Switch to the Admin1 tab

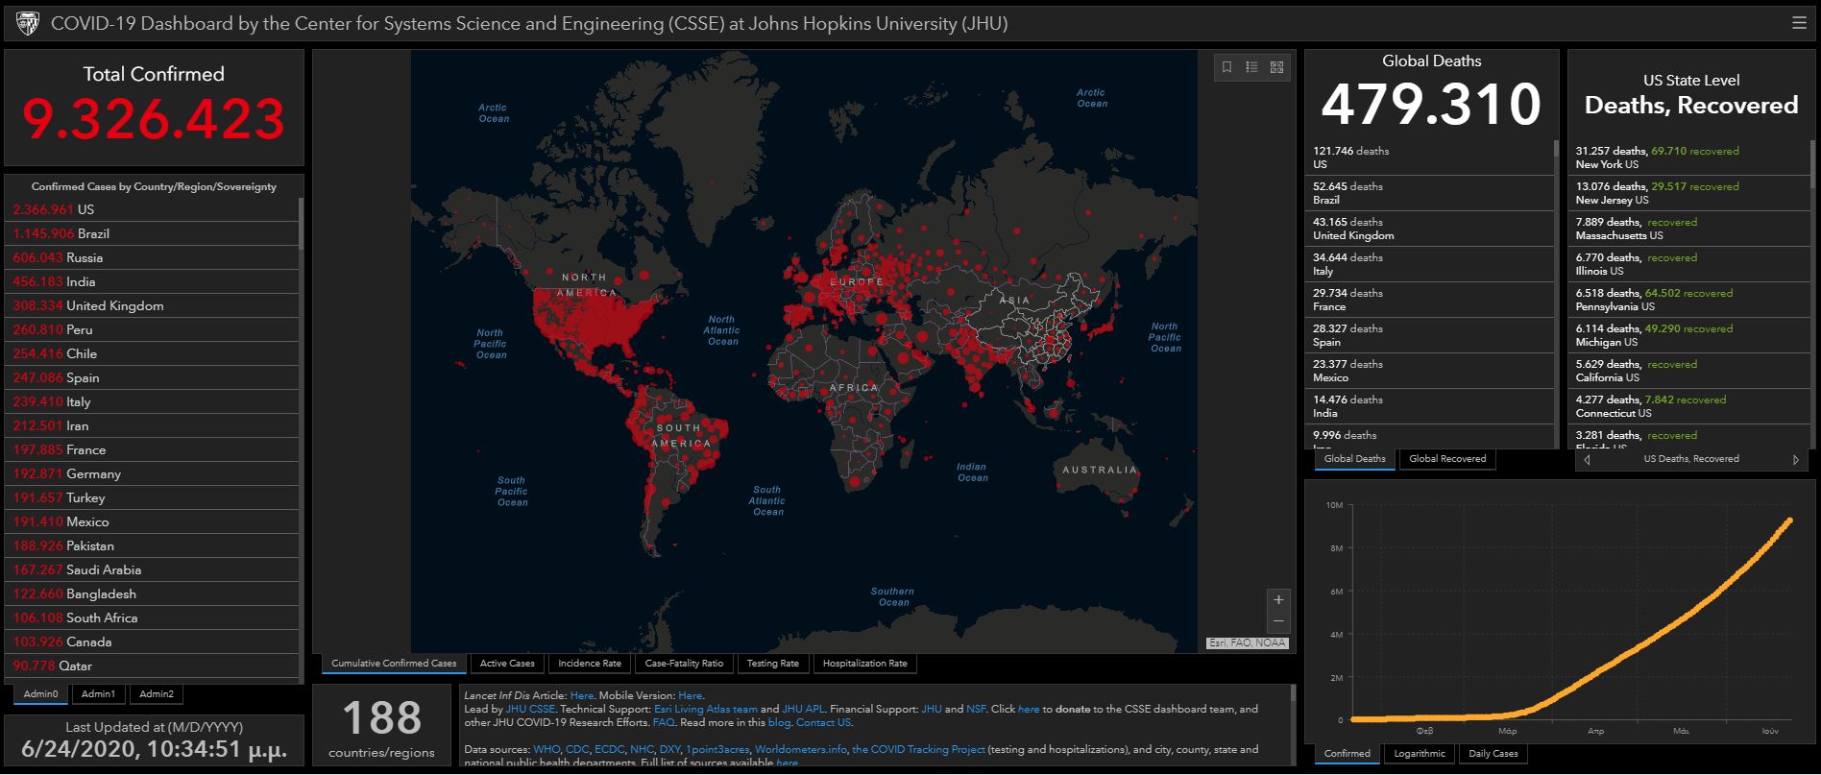(x=98, y=694)
